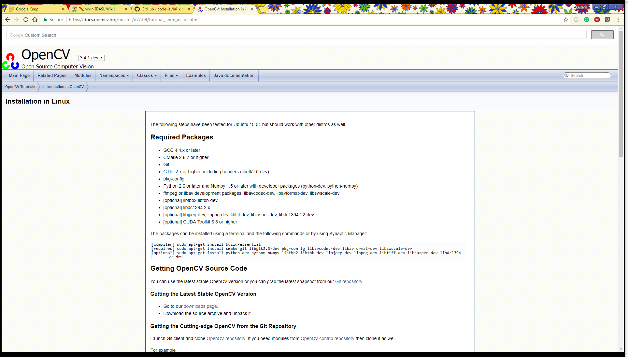
Task: Open the Modules menu item
Action: pos(83,75)
